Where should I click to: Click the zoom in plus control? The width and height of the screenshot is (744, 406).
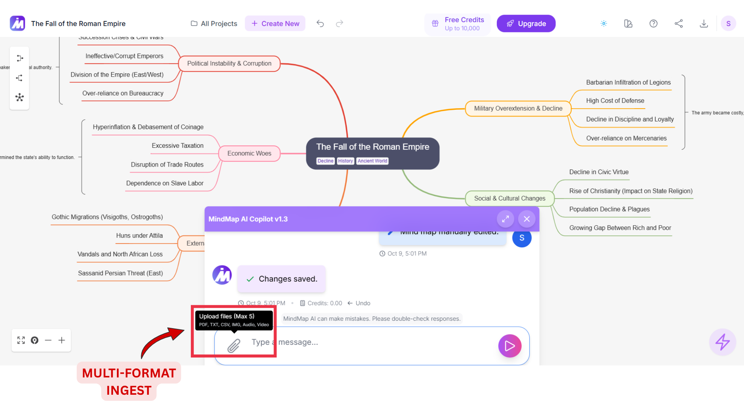pyautogui.click(x=62, y=340)
